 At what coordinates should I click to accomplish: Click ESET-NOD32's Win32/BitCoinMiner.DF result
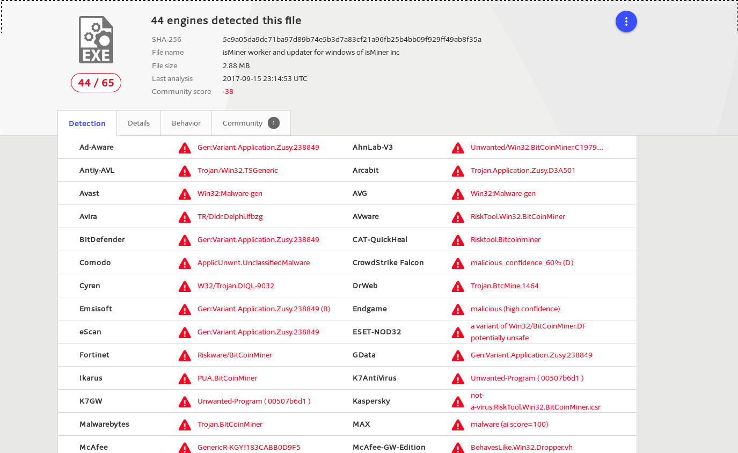pyautogui.click(x=529, y=332)
